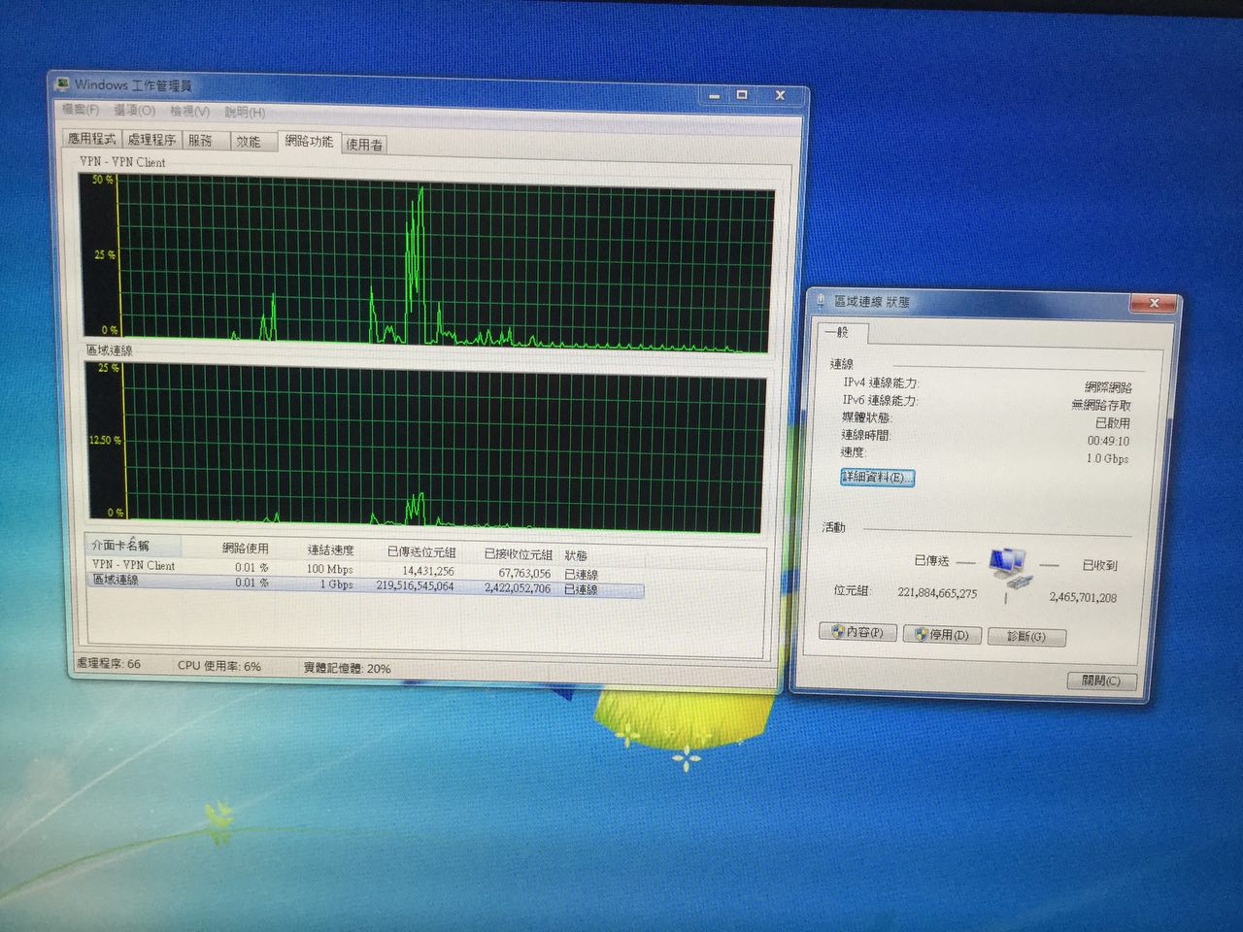Click the 關閉(C) button
The height and width of the screenshot is (932, 1243).
click(x=1101, y=681)
